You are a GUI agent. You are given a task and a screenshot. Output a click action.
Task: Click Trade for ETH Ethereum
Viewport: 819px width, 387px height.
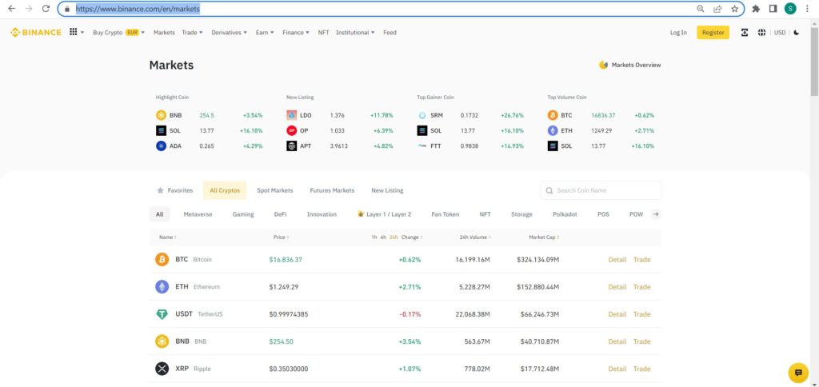tap(642, 287)
